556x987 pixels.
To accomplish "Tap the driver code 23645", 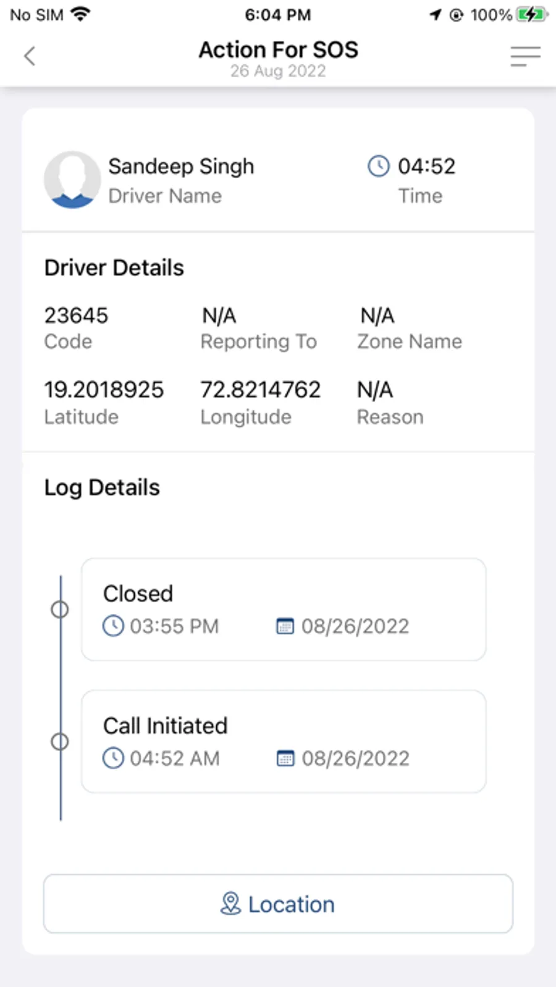I will [76, 316].
